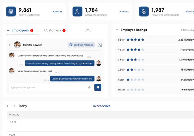Click the 0 Star rating stars

click(135, 90)
